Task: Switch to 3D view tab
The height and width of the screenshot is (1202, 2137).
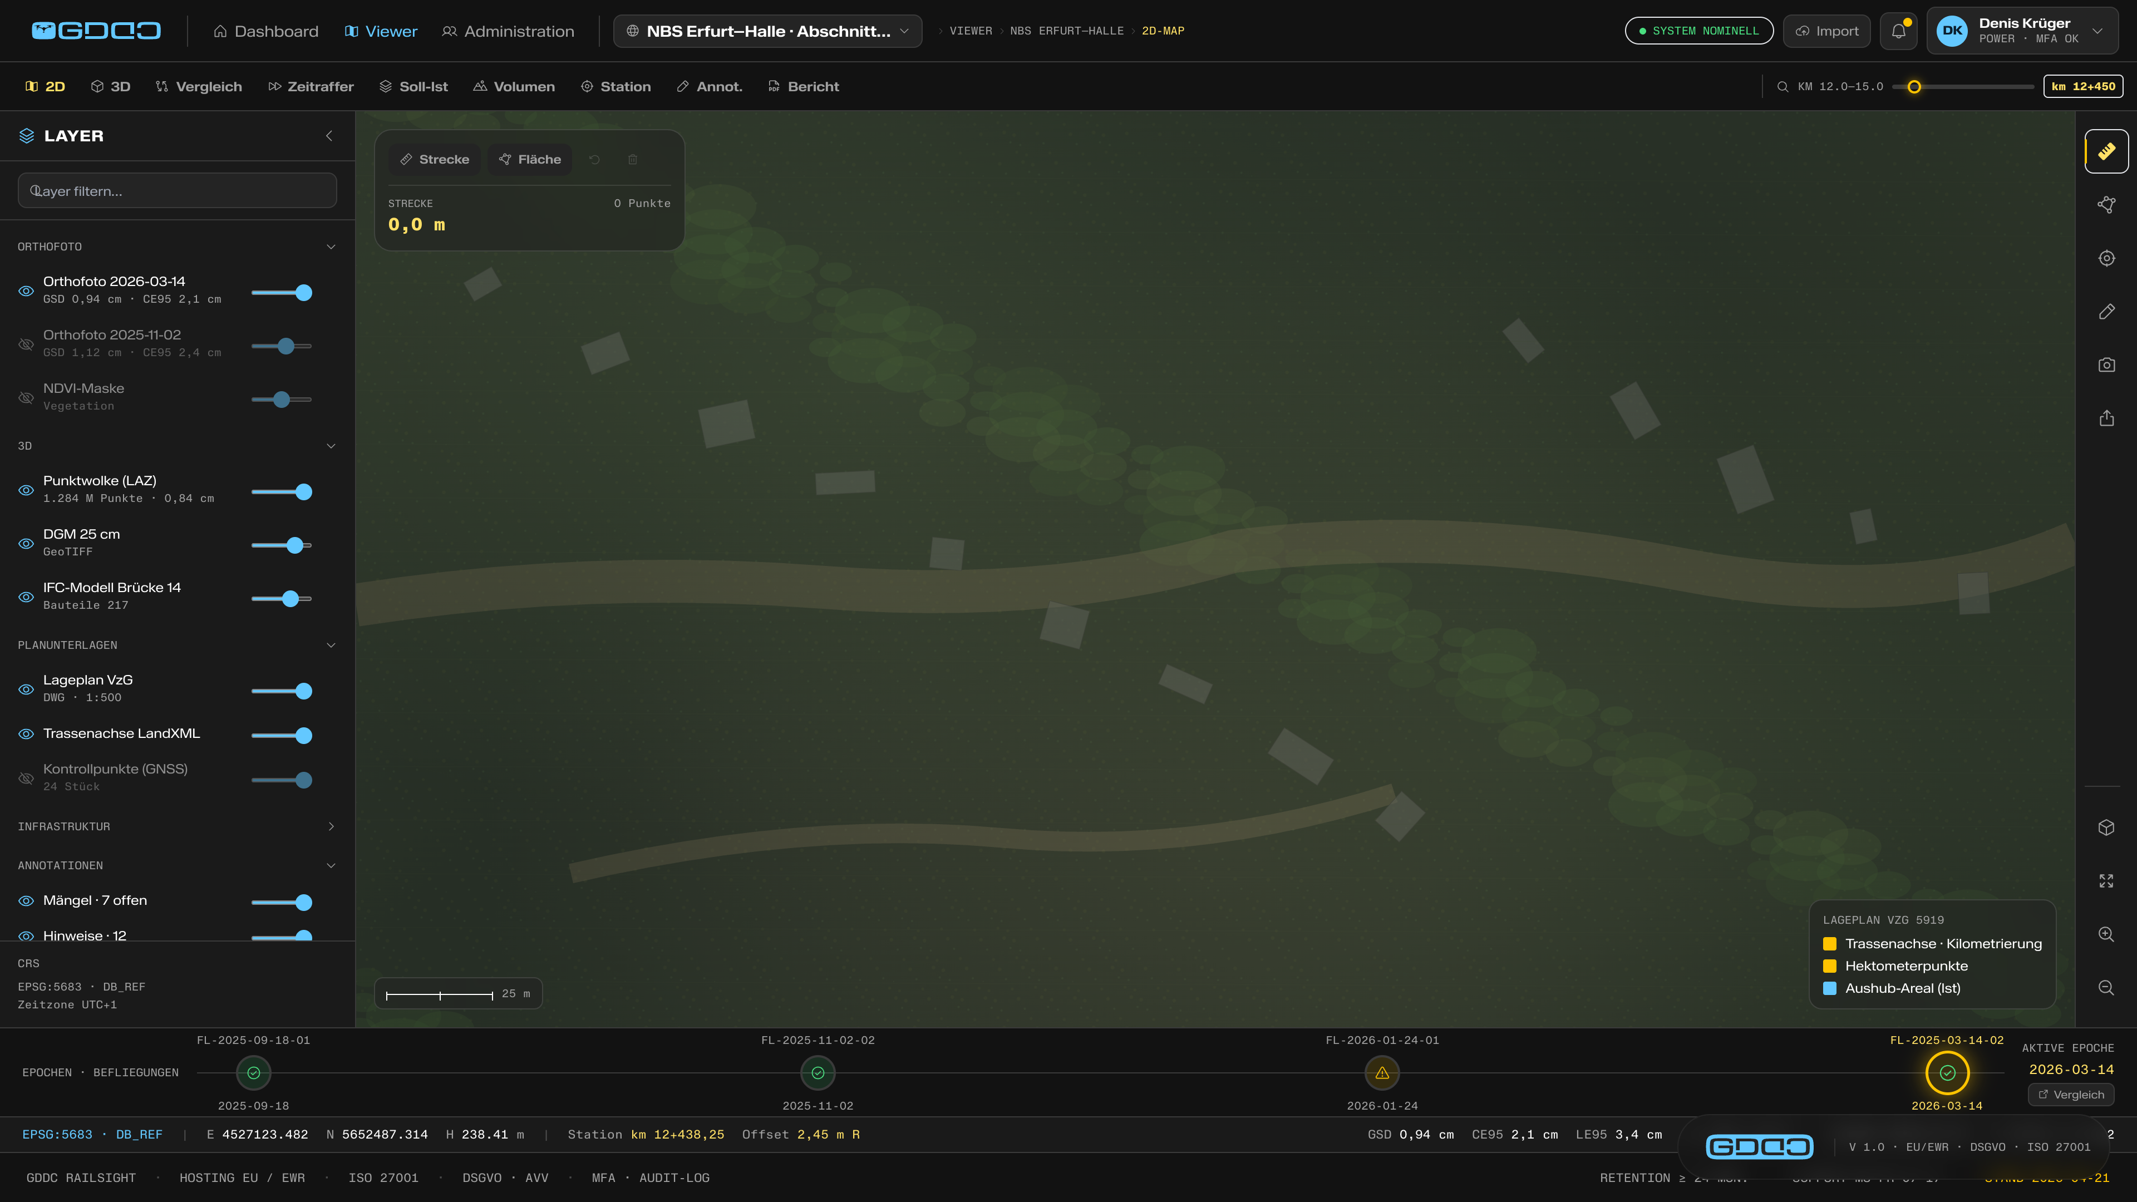Action: tap(111, 86)
